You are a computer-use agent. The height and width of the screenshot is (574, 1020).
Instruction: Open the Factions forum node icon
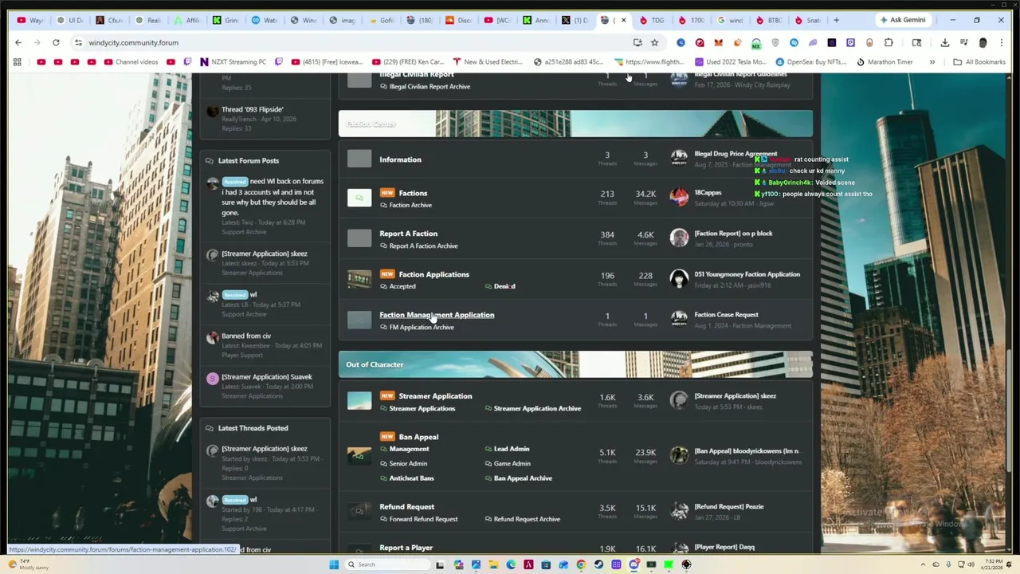pyautogui.click(x=359, y=198)
